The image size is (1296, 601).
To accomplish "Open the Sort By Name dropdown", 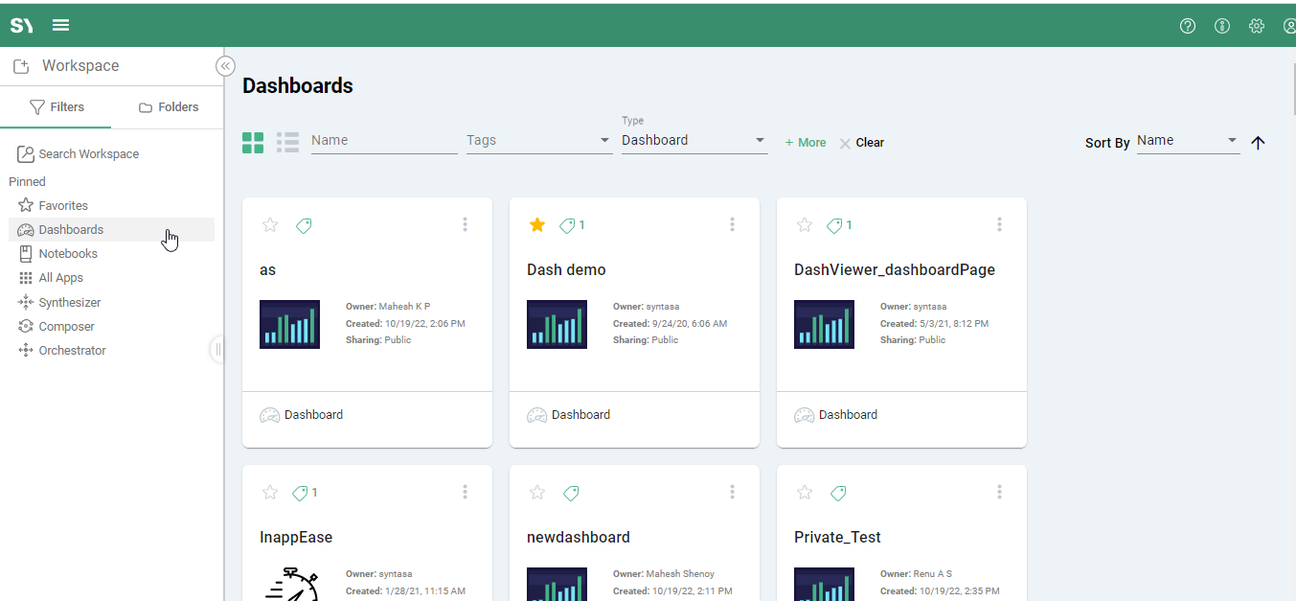I will [x=1187, y=141].
